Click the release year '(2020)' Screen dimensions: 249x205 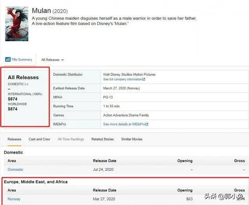(60, 11)
